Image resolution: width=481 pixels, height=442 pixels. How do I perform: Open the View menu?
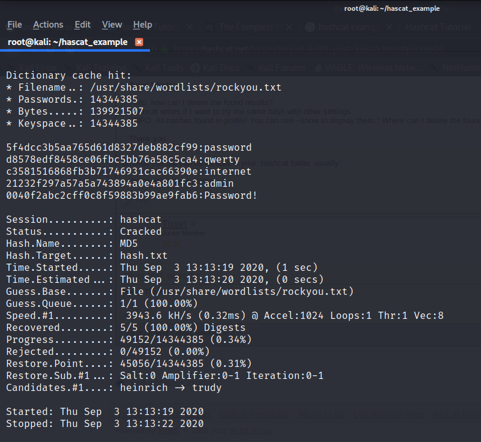112,25
